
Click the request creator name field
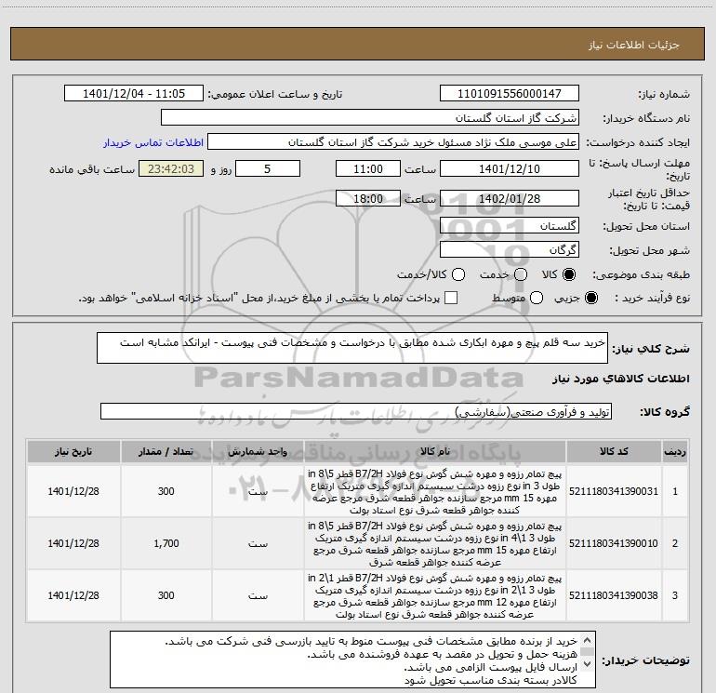coord(393,142)
